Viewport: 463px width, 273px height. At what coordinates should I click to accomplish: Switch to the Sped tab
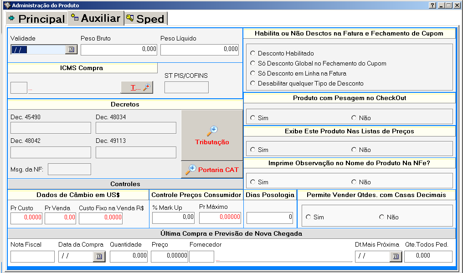pyautogui.click(x=146, y=19)
